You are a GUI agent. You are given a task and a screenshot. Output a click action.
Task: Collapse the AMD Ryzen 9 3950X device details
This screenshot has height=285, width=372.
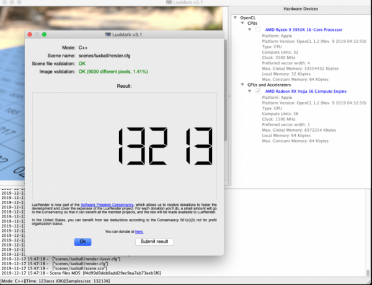250,30
